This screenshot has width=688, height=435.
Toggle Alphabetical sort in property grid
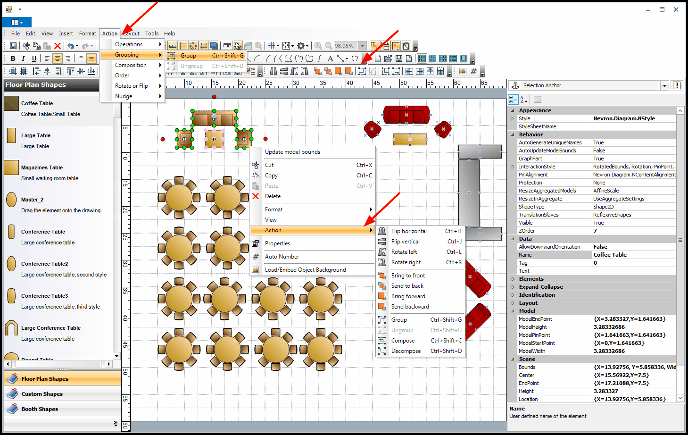coord(524,99)
